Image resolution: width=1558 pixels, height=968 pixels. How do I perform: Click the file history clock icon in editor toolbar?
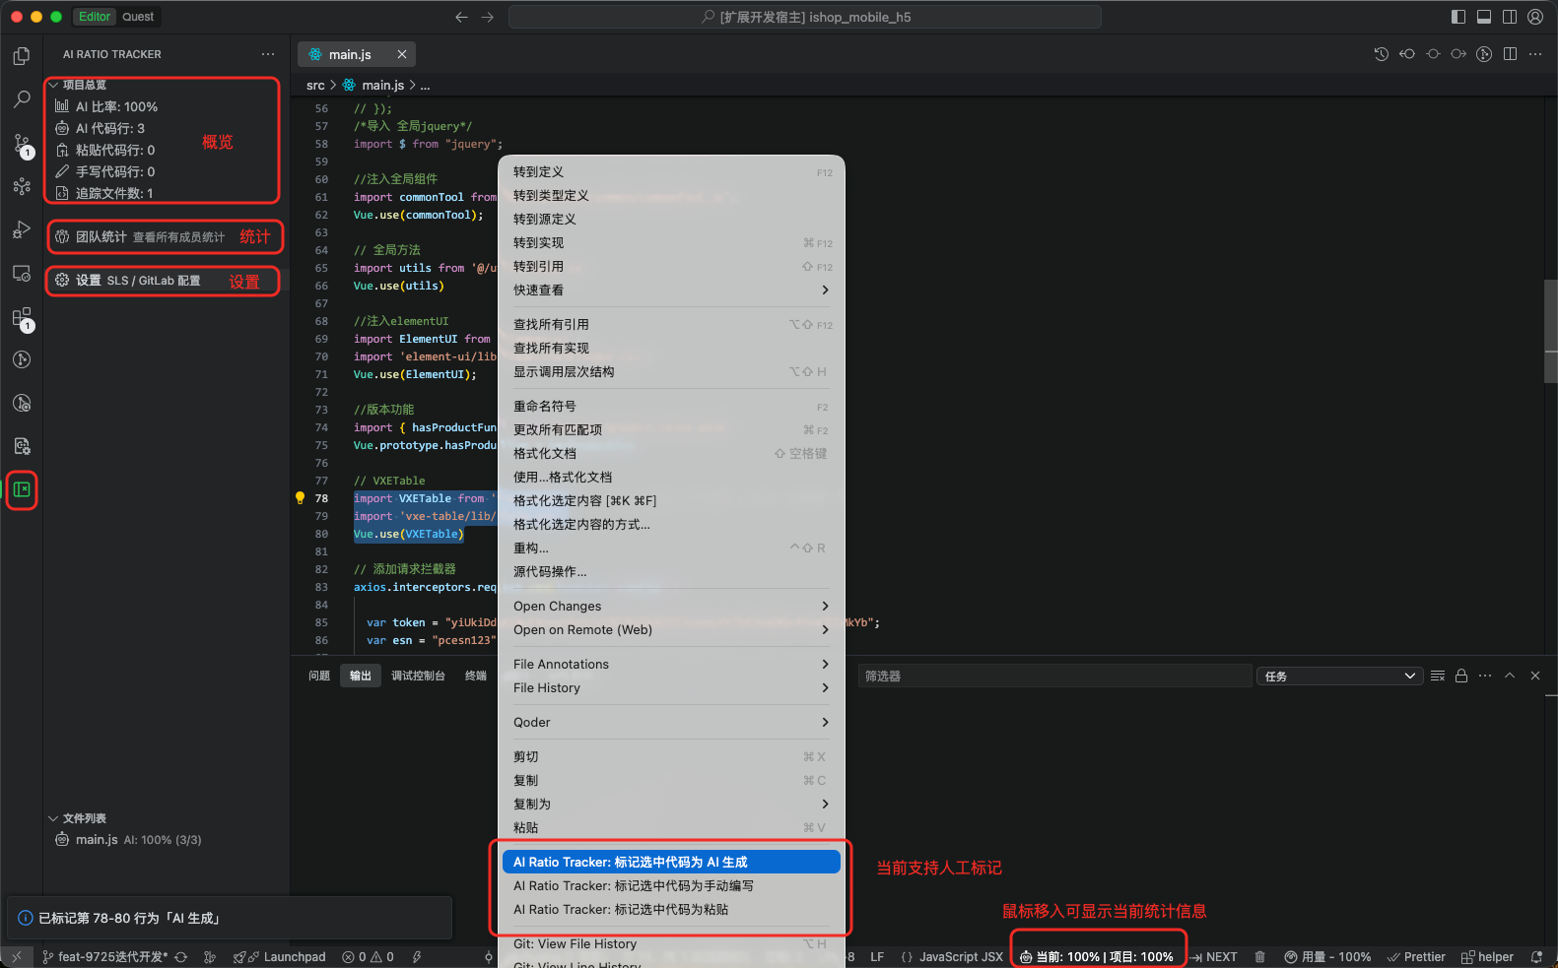[1381, 54]
